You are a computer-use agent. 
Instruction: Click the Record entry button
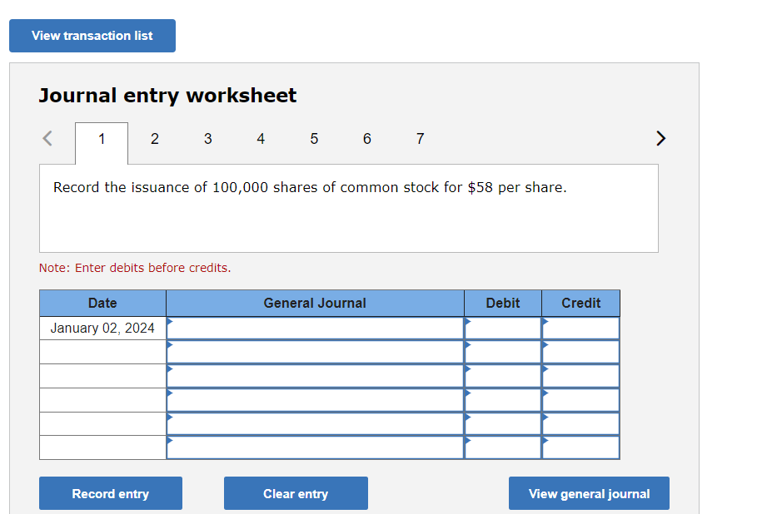coord(110,493)
